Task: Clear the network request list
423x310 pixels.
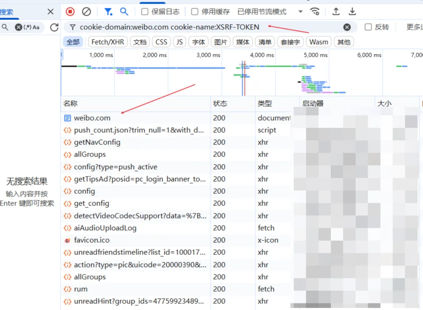Action: point(86,12)
